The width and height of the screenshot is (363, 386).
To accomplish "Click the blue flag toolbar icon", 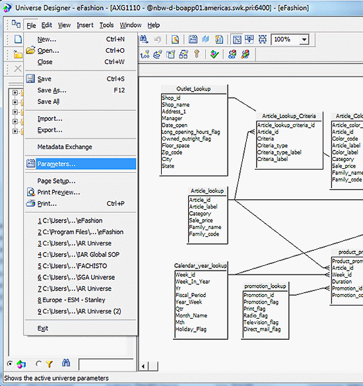I will click(205, 39).
